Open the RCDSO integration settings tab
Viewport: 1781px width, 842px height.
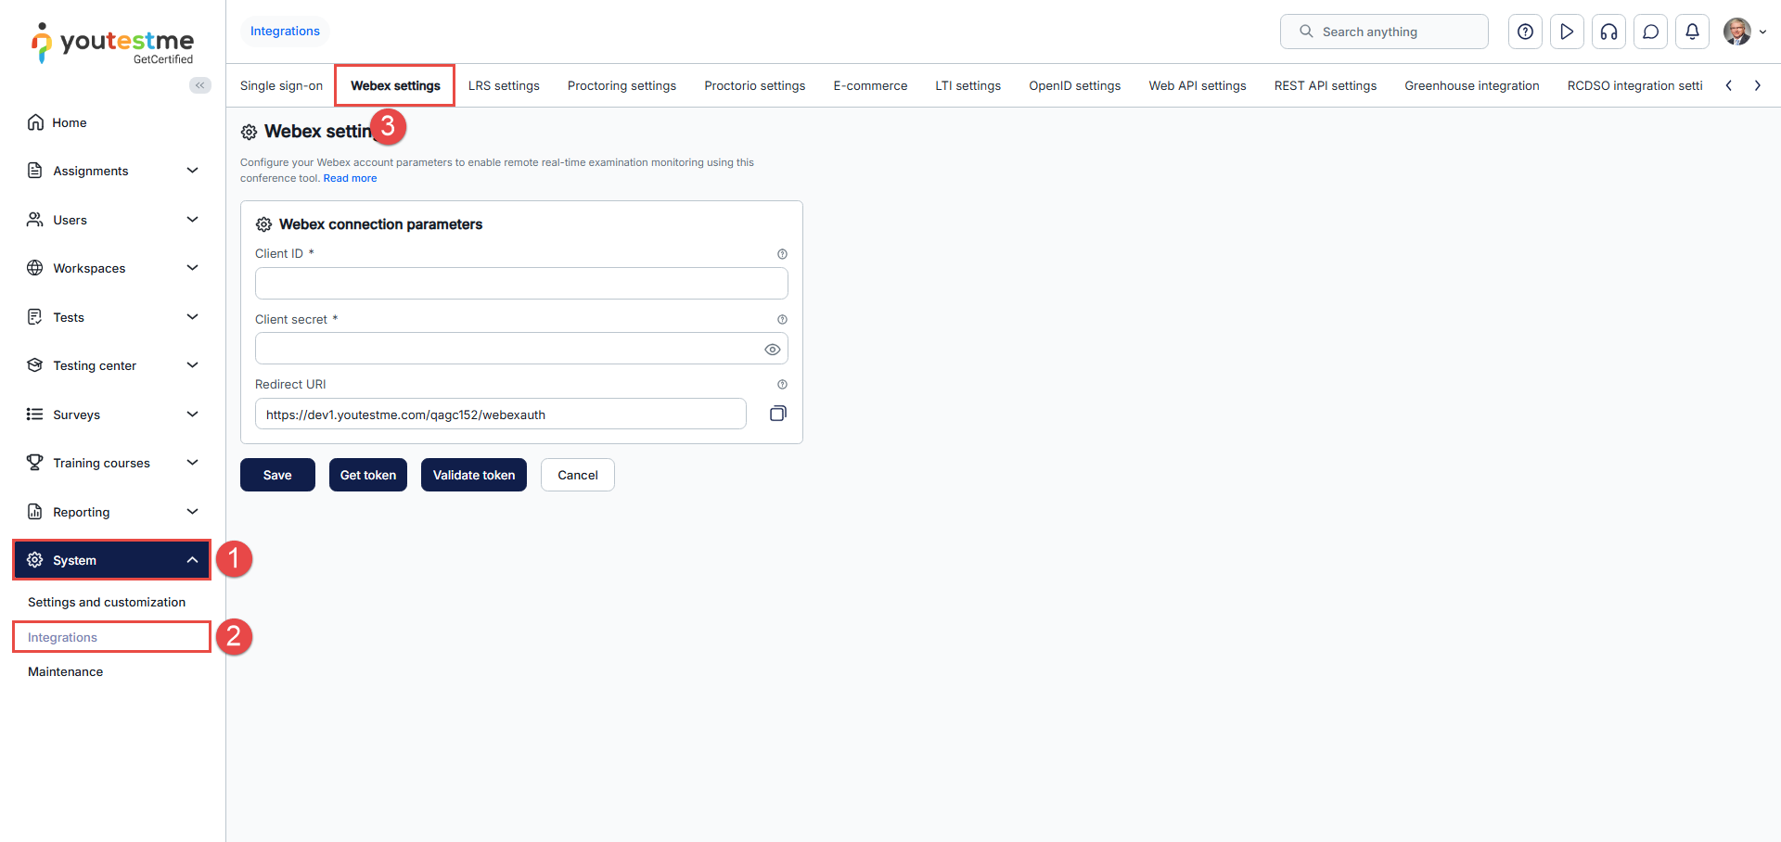pyautogui.click(x=1634, y=86)
